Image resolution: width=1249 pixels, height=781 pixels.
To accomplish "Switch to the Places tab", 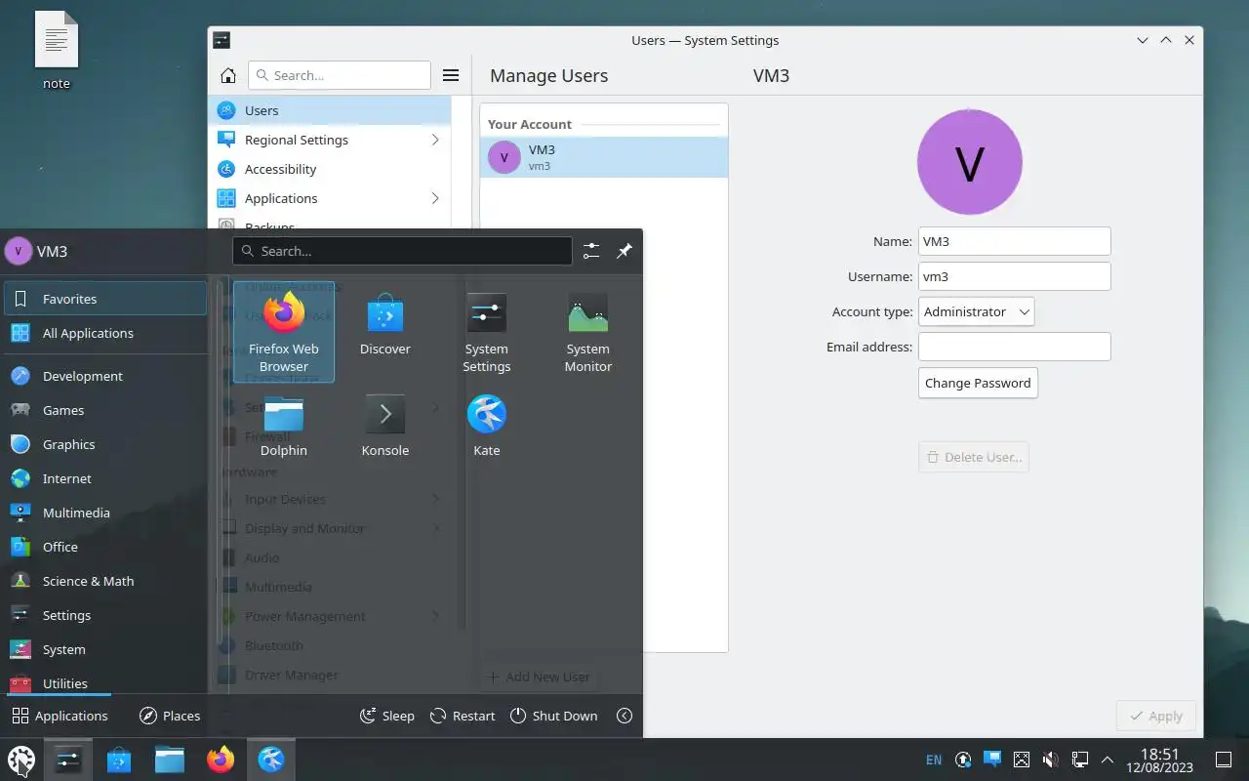I will click(x=170, y=716).
